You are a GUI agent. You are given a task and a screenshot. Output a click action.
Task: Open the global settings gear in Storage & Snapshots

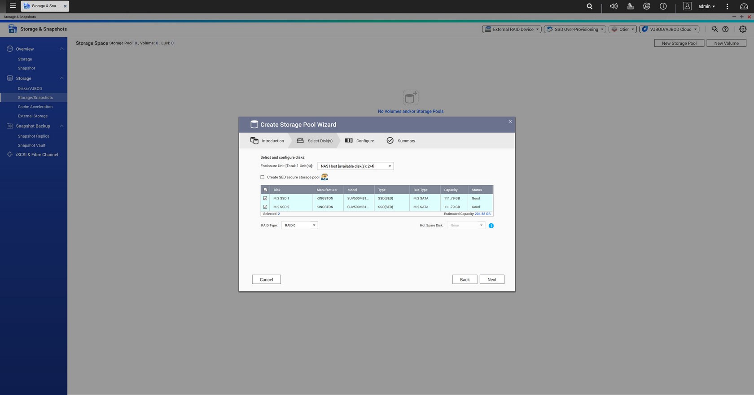[x=743, y=29]
